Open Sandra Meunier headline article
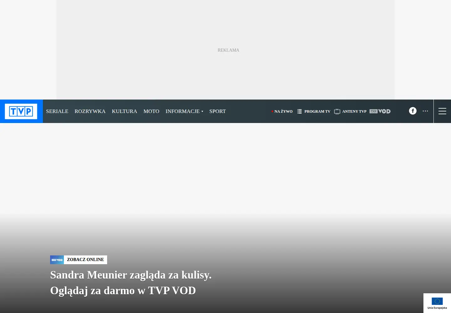The height and width of the screenshot is (313, 451). tap(131, 283)
